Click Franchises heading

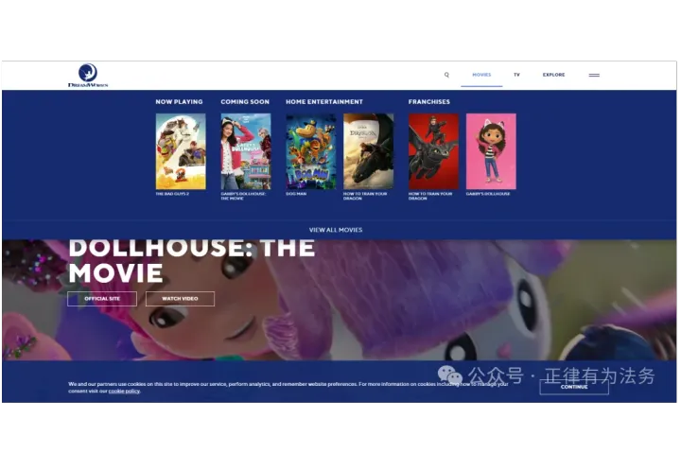click(x=429, y=101)
